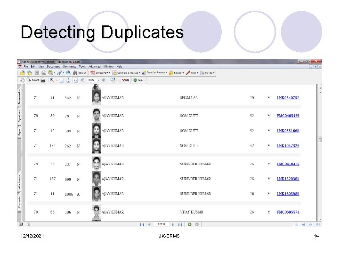
Task: Click the zoom percentage field
Action: pyautogui.click(x=92, y=80)
